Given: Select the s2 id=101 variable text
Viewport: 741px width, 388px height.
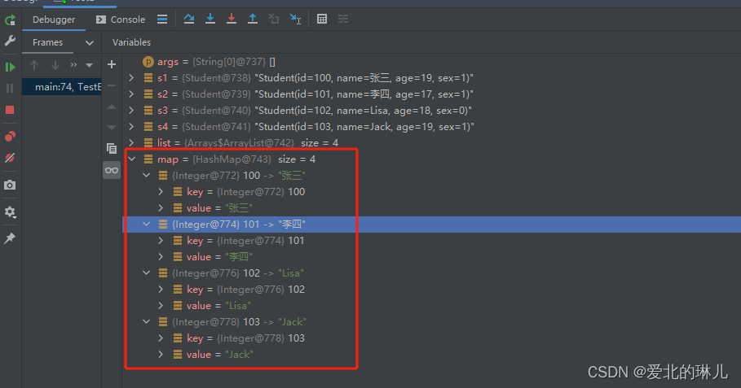Looking at the screenshot, I should (x=364, y=94).
